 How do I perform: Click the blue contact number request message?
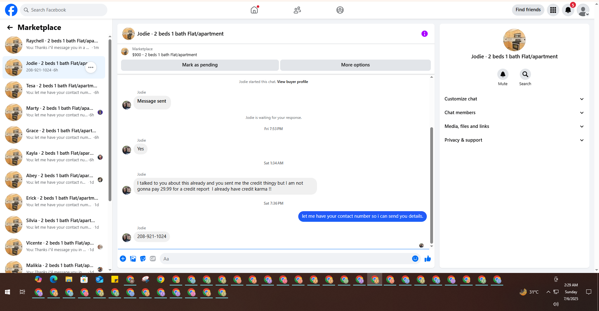tap(363, 216)
